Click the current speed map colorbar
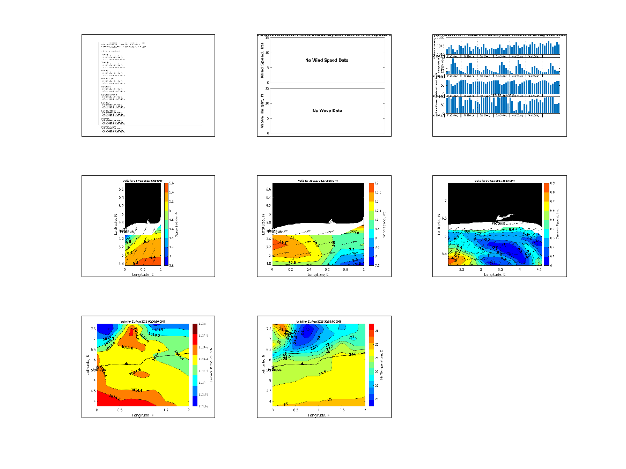 point(546,224)
